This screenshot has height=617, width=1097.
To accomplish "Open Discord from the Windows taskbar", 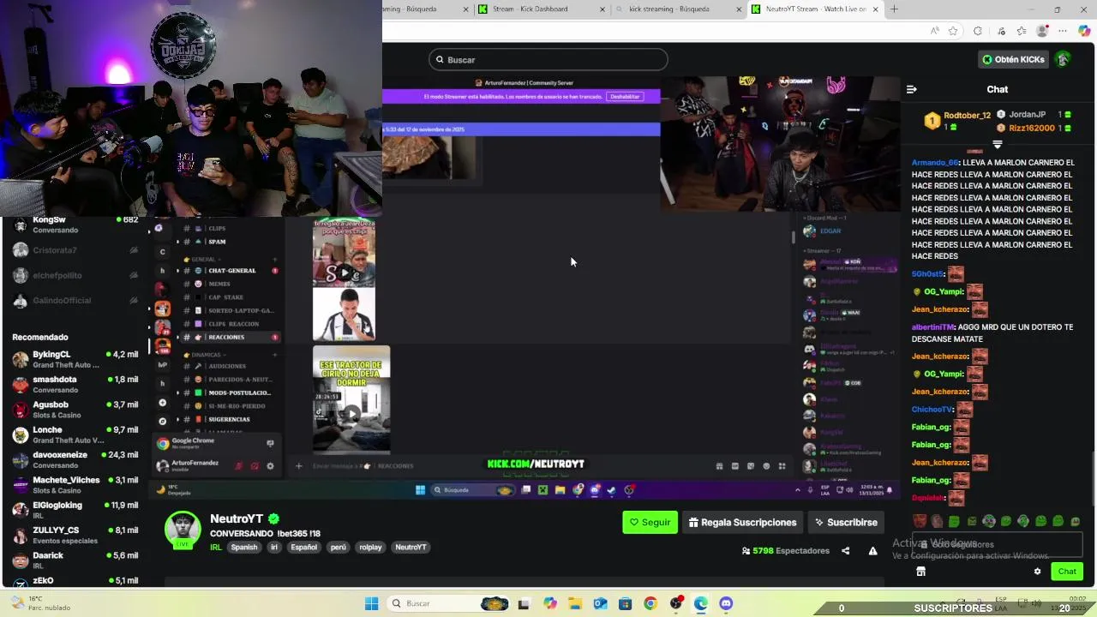I will [726, 603].
